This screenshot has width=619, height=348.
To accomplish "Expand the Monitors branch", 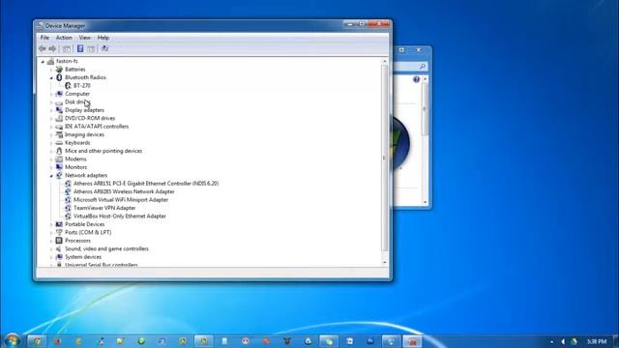I will pyautogui.click(x=51, y=167).
